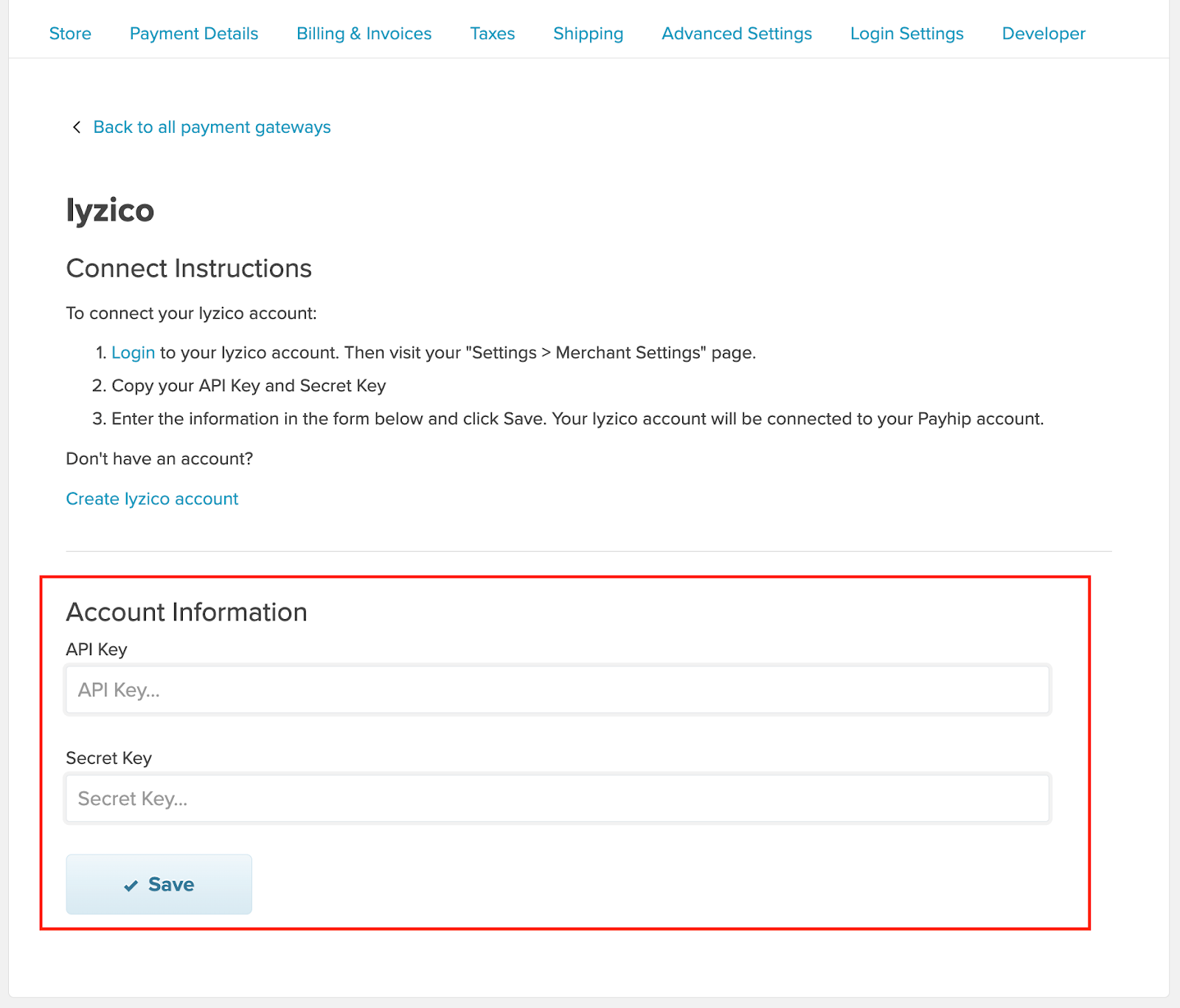Switch to Payment Details tab
Viewport: 1180px width, 1008px height.
(x=194, y=34)
